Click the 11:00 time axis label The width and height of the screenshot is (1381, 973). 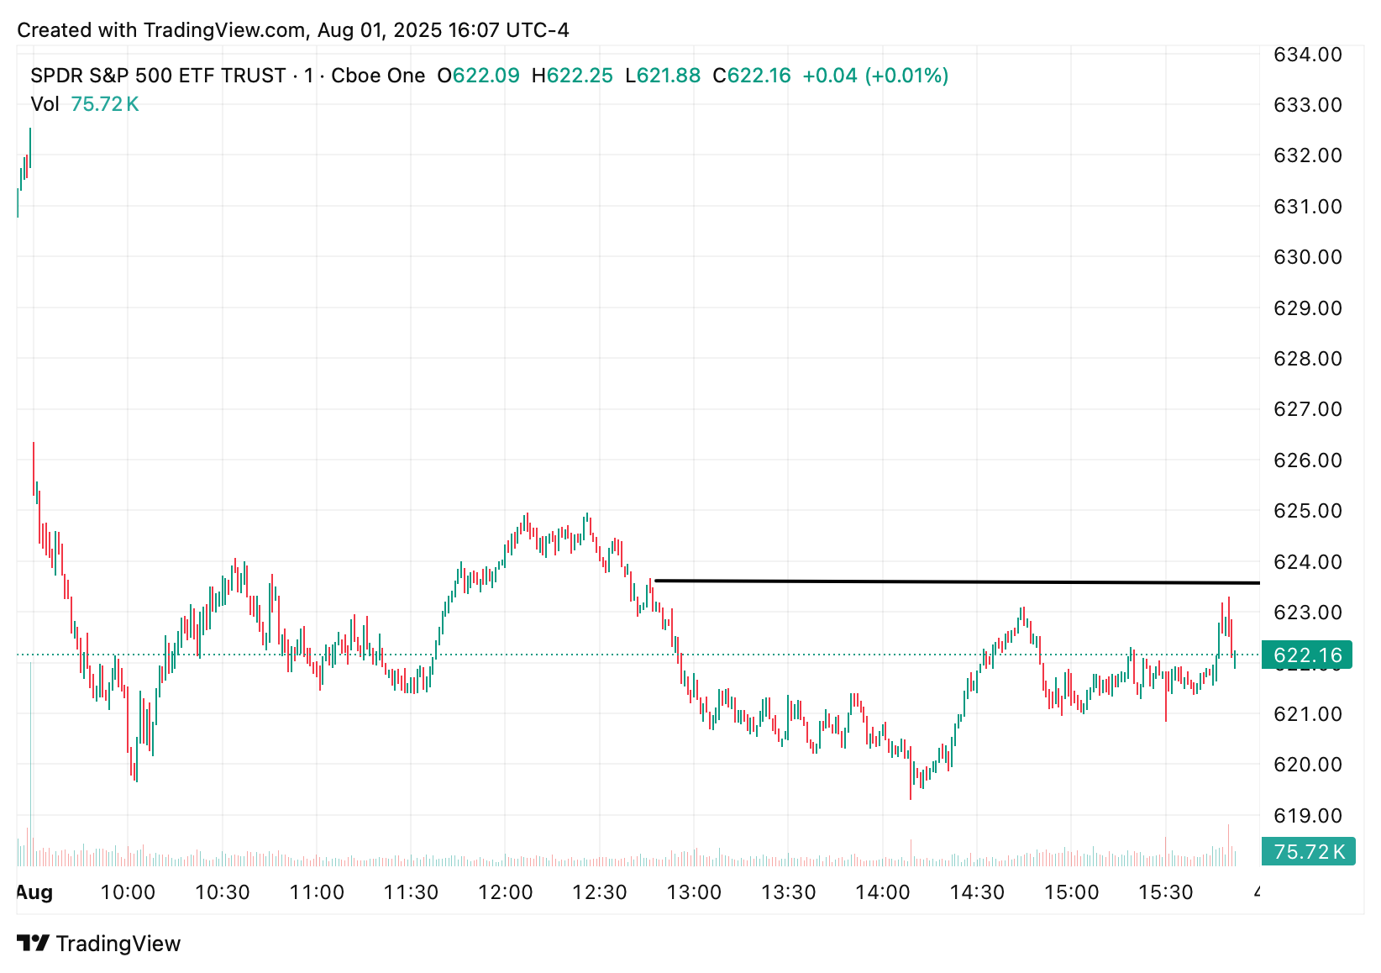pos(317,892)
